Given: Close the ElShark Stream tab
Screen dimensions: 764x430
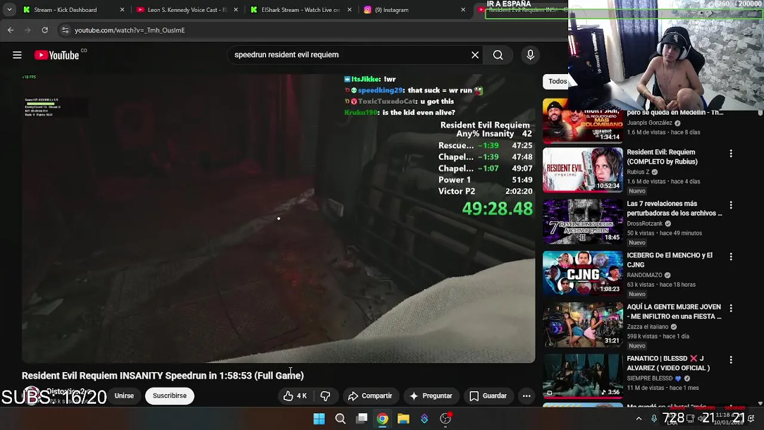Looking at the screenshot, I should (x=349, y=10).
